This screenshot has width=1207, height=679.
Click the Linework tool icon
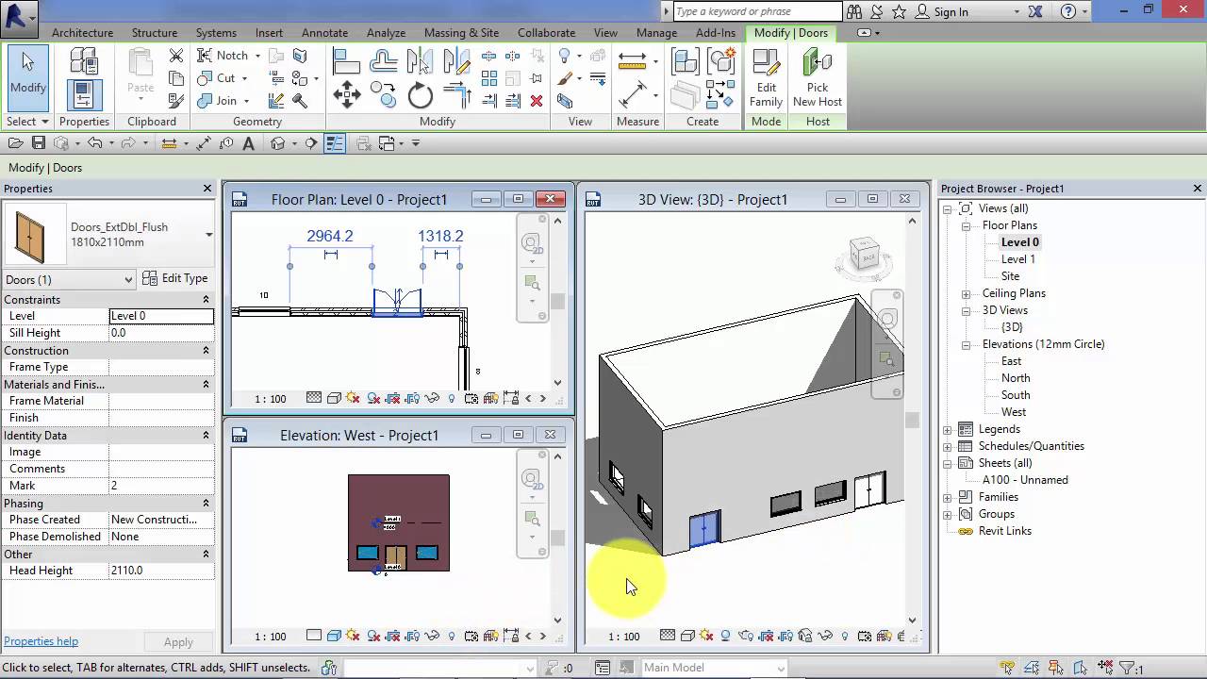598,79
